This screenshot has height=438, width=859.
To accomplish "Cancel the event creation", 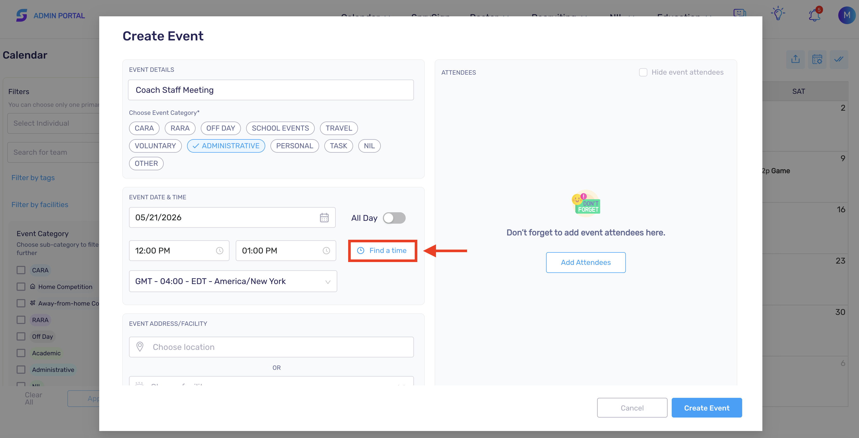I will pyautogui.click(x=632, y=408).
